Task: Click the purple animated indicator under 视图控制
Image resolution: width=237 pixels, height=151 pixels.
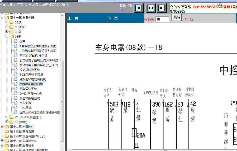Action: pos(122,10)
